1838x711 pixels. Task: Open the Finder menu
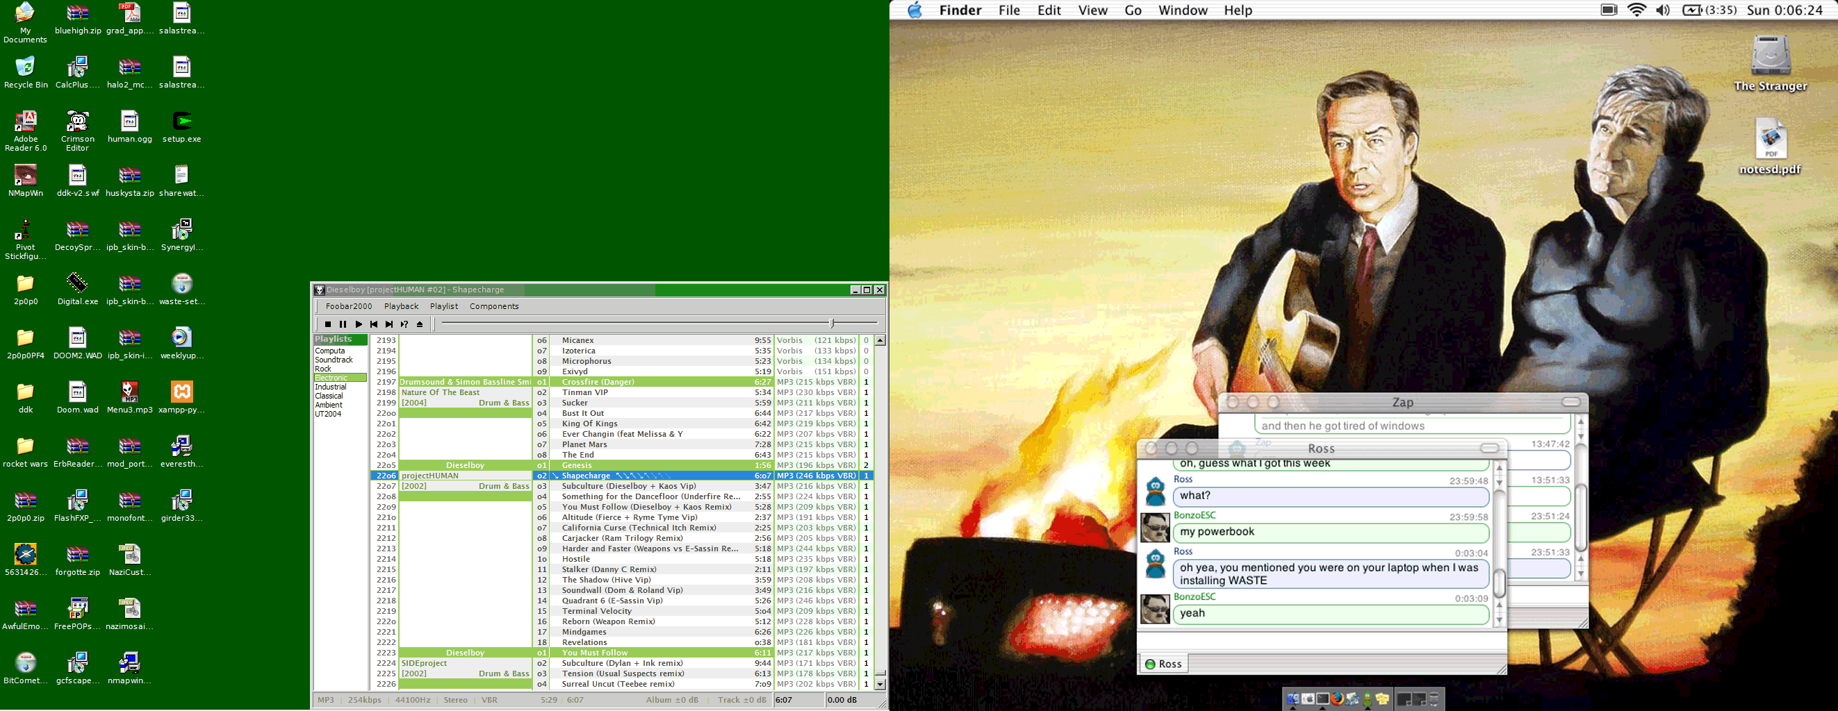click(960, 10)
